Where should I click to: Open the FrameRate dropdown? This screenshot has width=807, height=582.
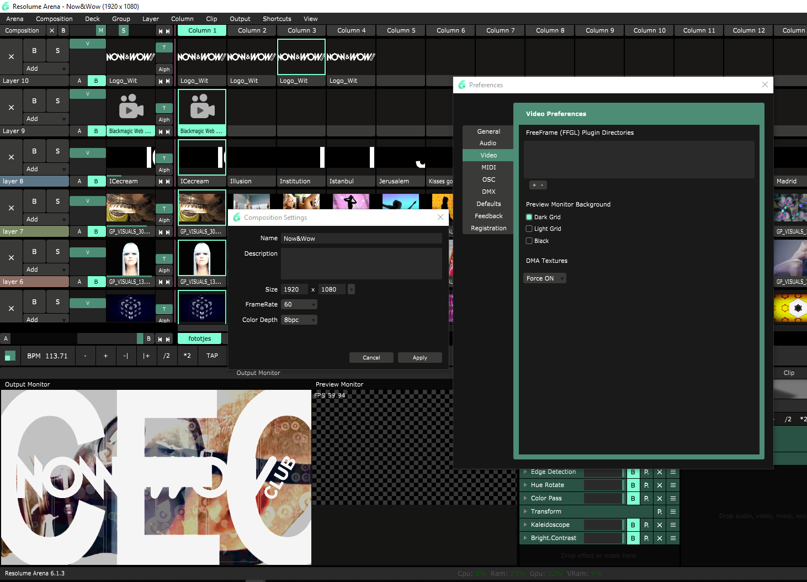[299, 305]
